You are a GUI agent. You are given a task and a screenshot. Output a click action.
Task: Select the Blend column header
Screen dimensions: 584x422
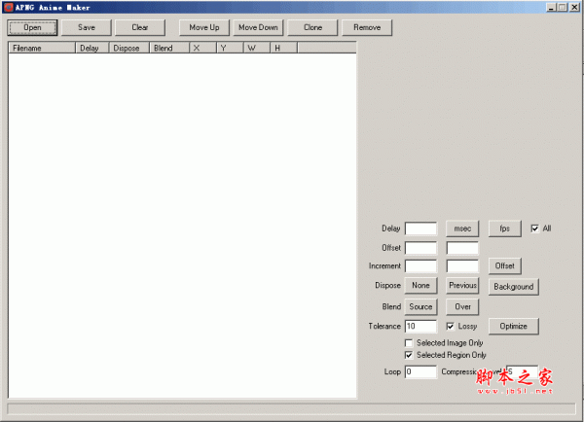click(x=169, y=48)
